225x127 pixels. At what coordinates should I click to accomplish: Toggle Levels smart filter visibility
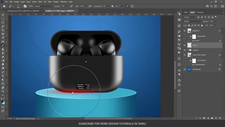click(x=193, y=41)
